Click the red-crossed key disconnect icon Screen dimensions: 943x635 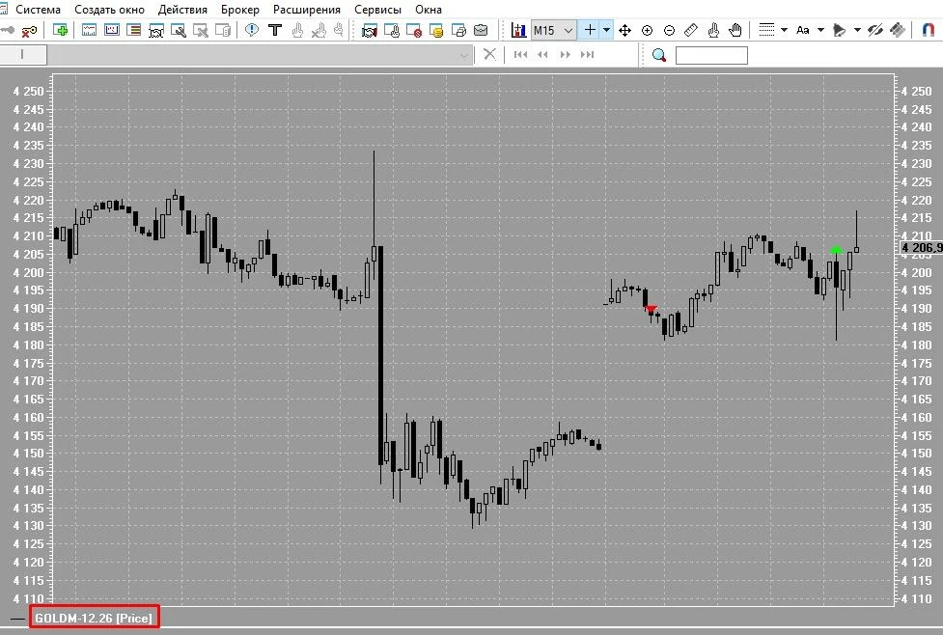point(29,30)
